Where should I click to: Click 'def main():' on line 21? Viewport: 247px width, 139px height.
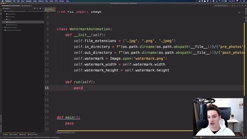(68, 117)
